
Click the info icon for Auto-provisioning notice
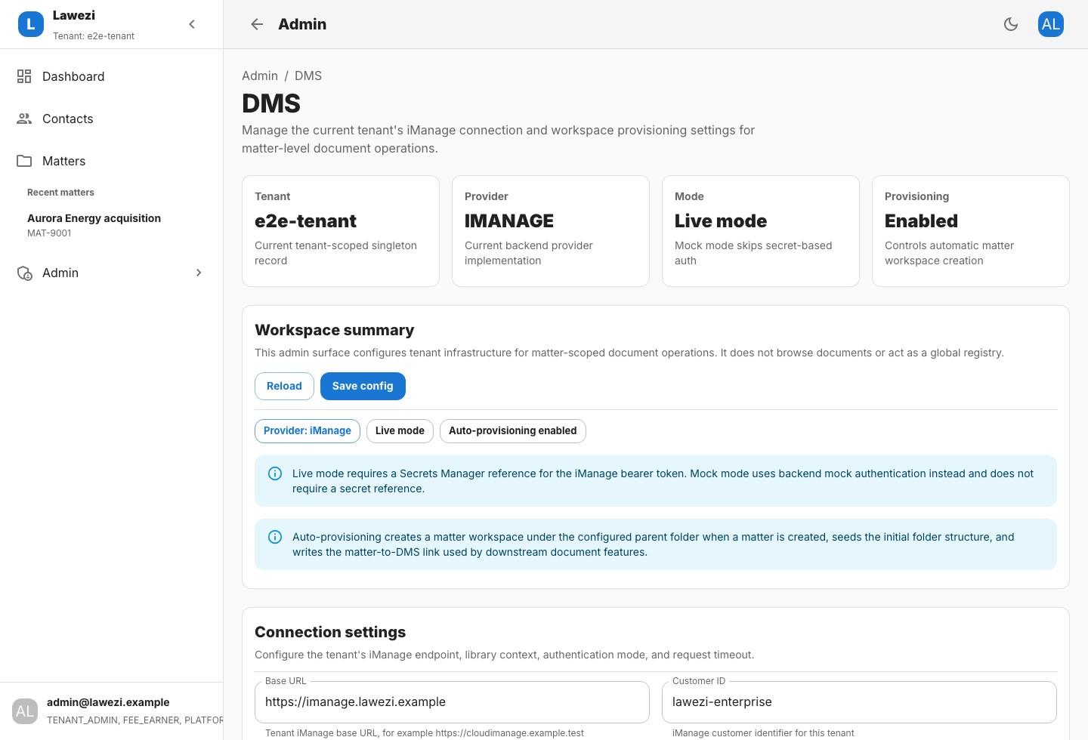tap(275, 537)
